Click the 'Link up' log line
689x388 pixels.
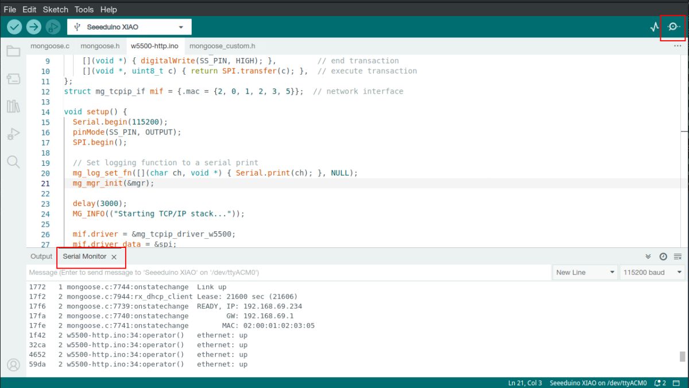[x=127, y=287]
